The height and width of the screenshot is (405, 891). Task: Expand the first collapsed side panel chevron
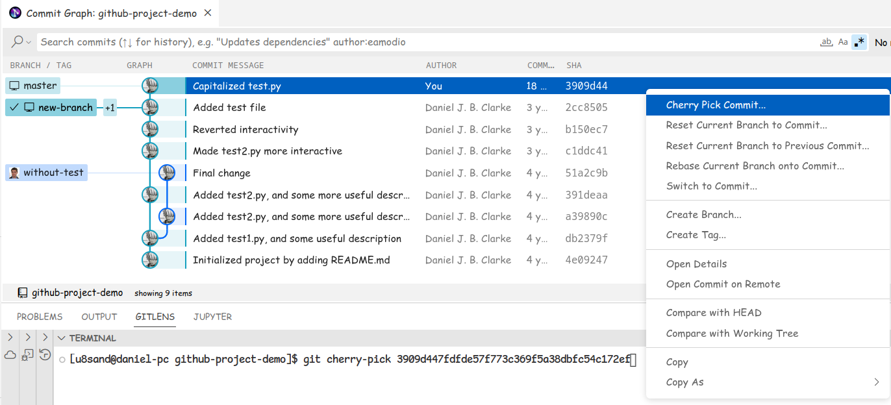(10, 337)
